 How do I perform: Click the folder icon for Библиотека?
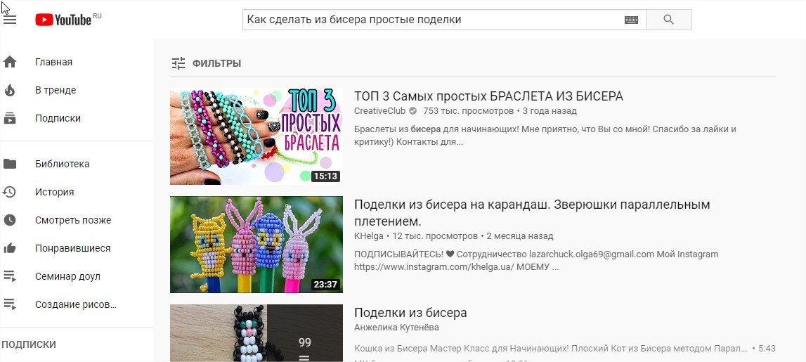[x=10, y=164]
